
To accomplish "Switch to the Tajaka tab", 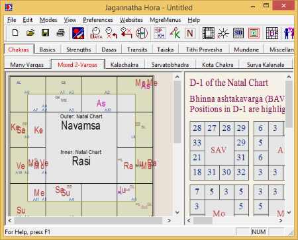I will click(x=165, y=50).
